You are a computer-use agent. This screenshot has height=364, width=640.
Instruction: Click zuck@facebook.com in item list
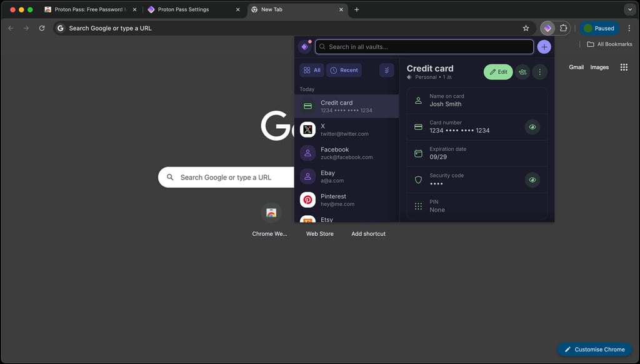tap(346, 157)
